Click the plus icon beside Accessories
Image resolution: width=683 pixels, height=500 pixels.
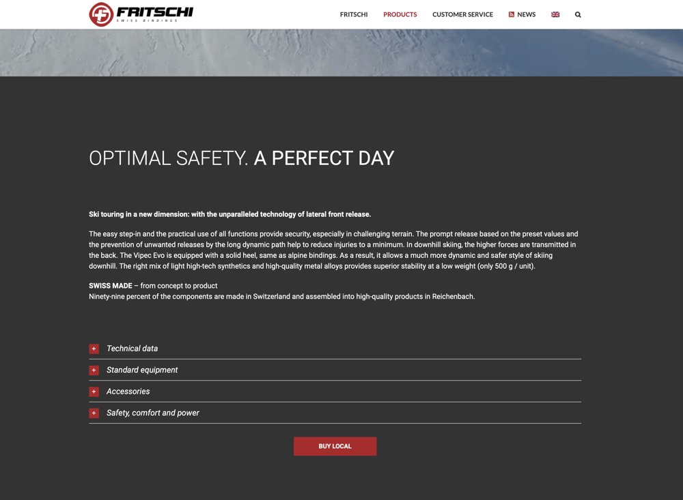[94, 392]
